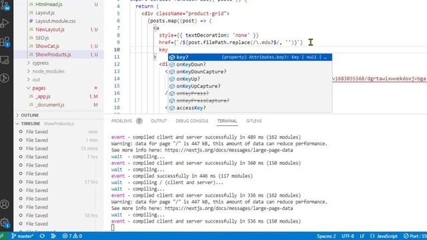This screenshot has height=240, width=427.
Task: Synchronize changes via status bar sync icon
Action: (42, 236)
